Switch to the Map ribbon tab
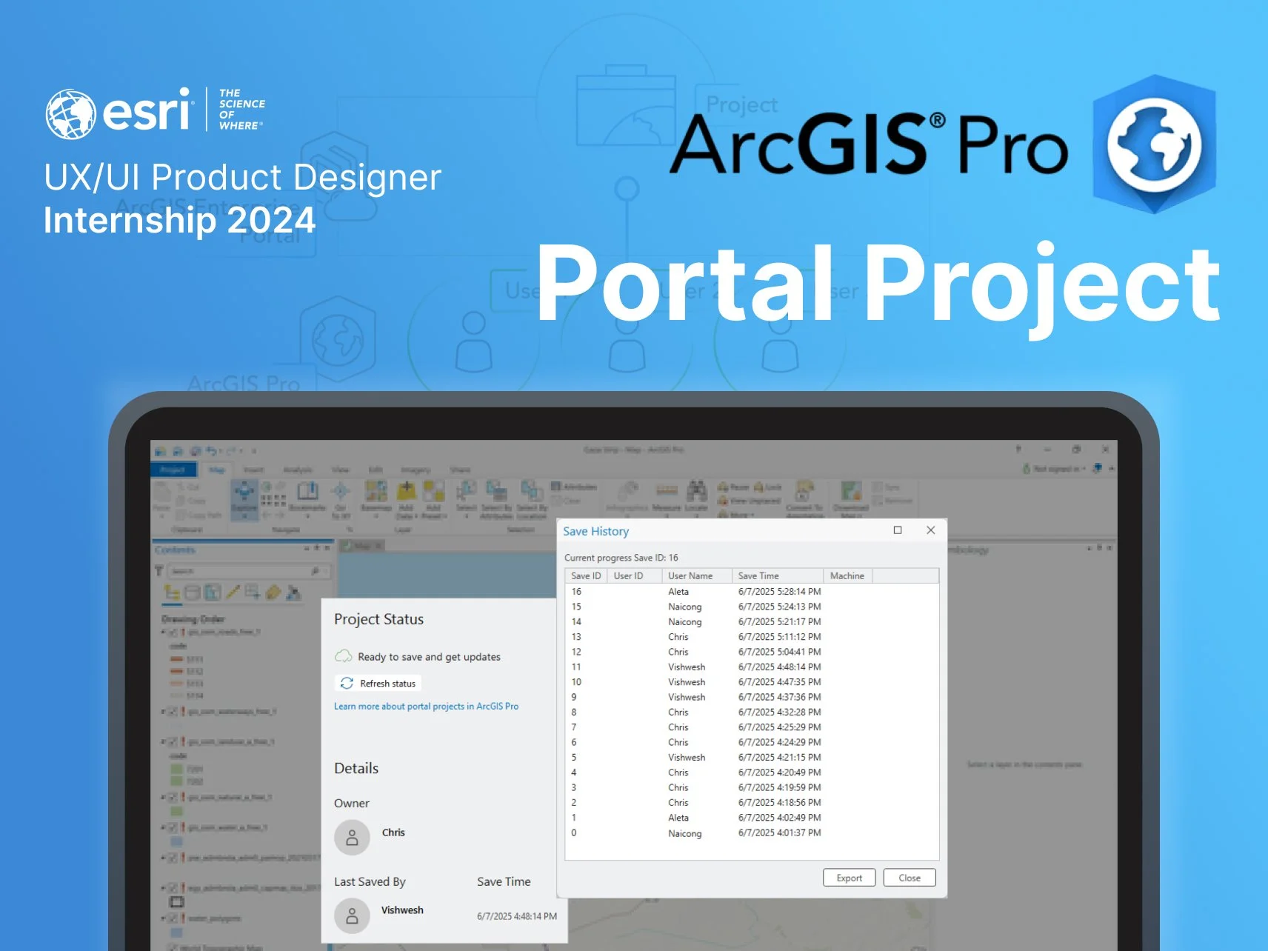 click(x=216, y=470)
